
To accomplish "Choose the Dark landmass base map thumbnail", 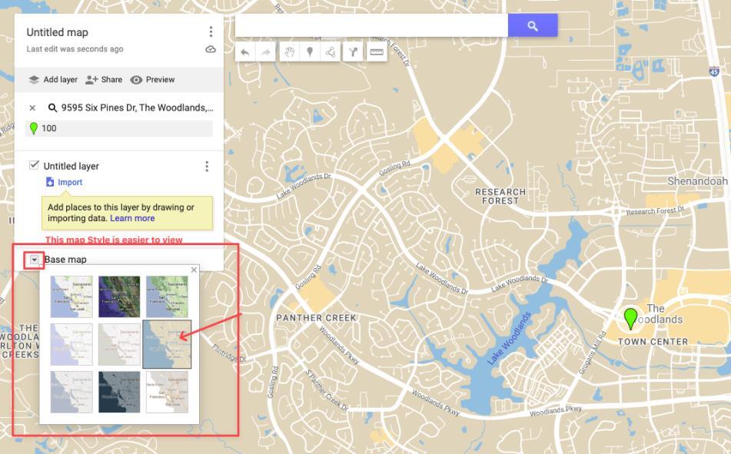I will 119,392.
